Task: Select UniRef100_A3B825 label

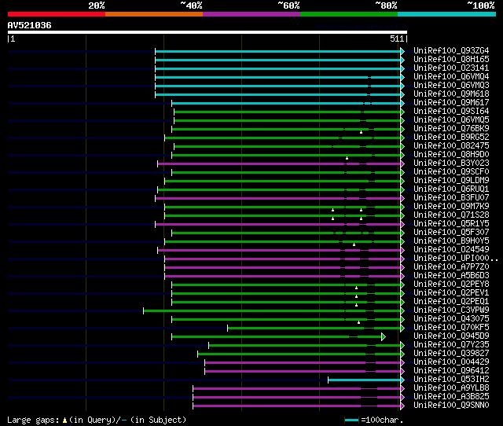Action: coord(451,397)
